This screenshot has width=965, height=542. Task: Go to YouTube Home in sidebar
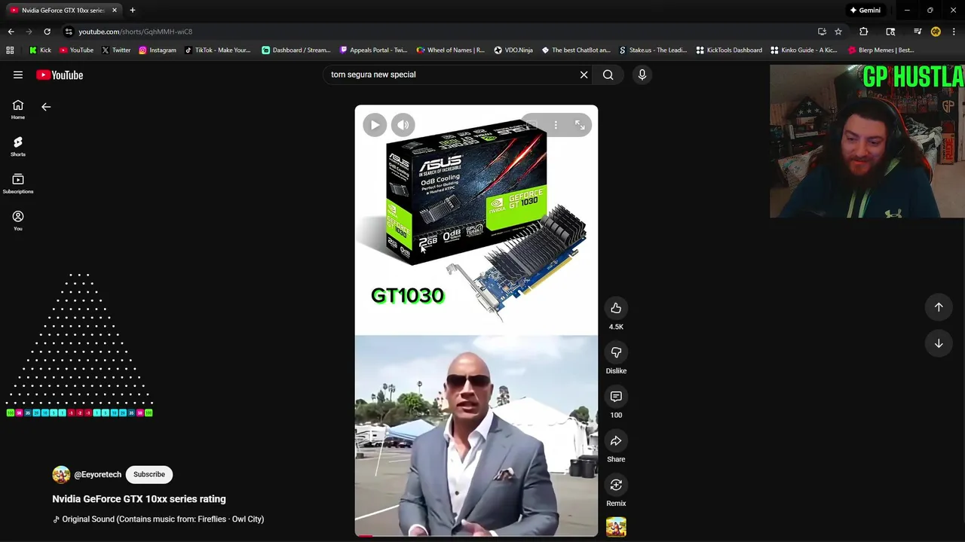[x=18, y=110]
